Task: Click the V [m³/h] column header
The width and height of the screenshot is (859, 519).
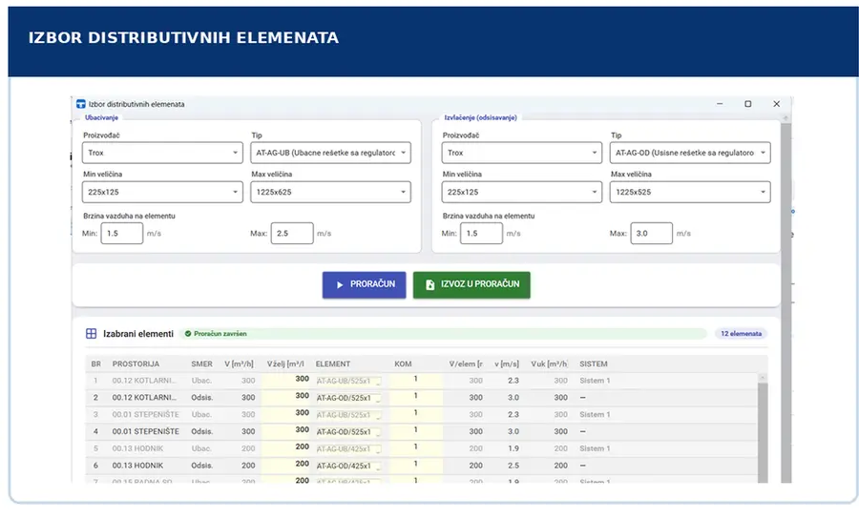Action: pyautogui.click(x=239, y=364)
